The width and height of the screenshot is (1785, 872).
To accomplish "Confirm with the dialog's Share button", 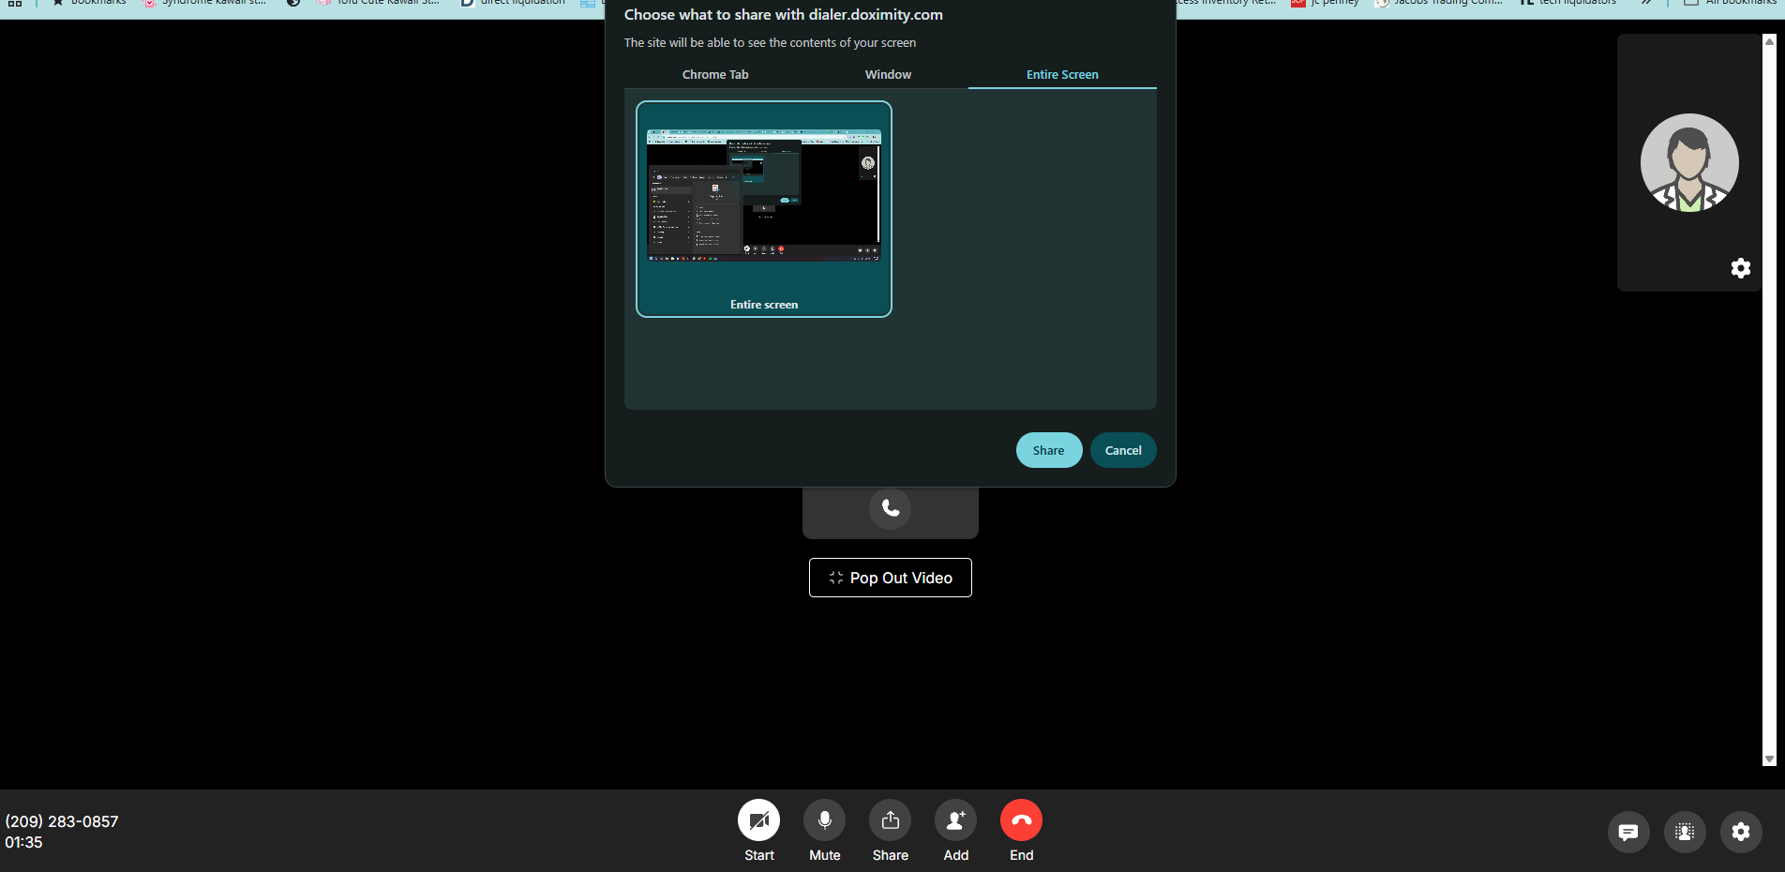I will pos(1049,450).
